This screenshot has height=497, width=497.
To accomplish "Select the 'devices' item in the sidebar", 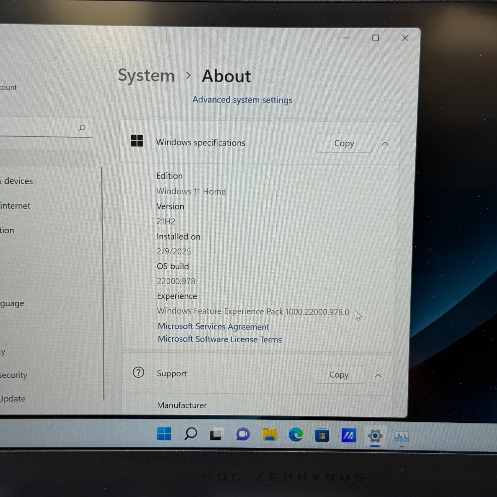I will coord(18,181).
